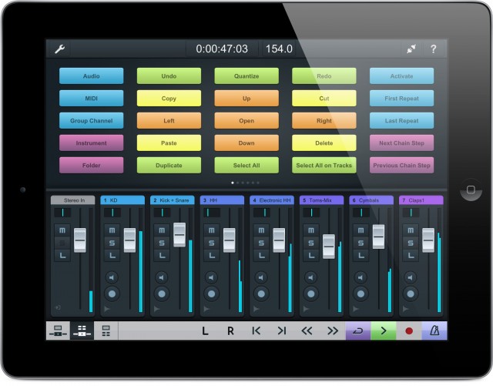The height and width of the screenshot is (386, 493).
Task: Tap the question mark help icon
Action: pyautogui.click(x=434, y=49)
